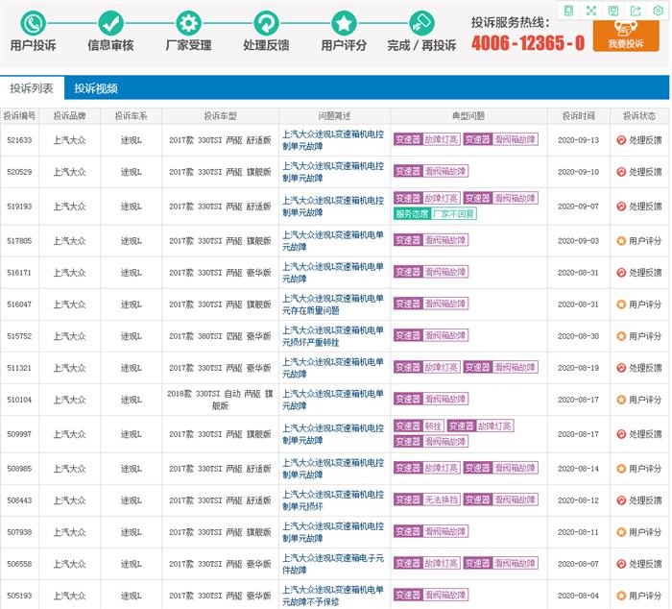Click 处理反馈 status icon for complaint 519193

[621, 207]
